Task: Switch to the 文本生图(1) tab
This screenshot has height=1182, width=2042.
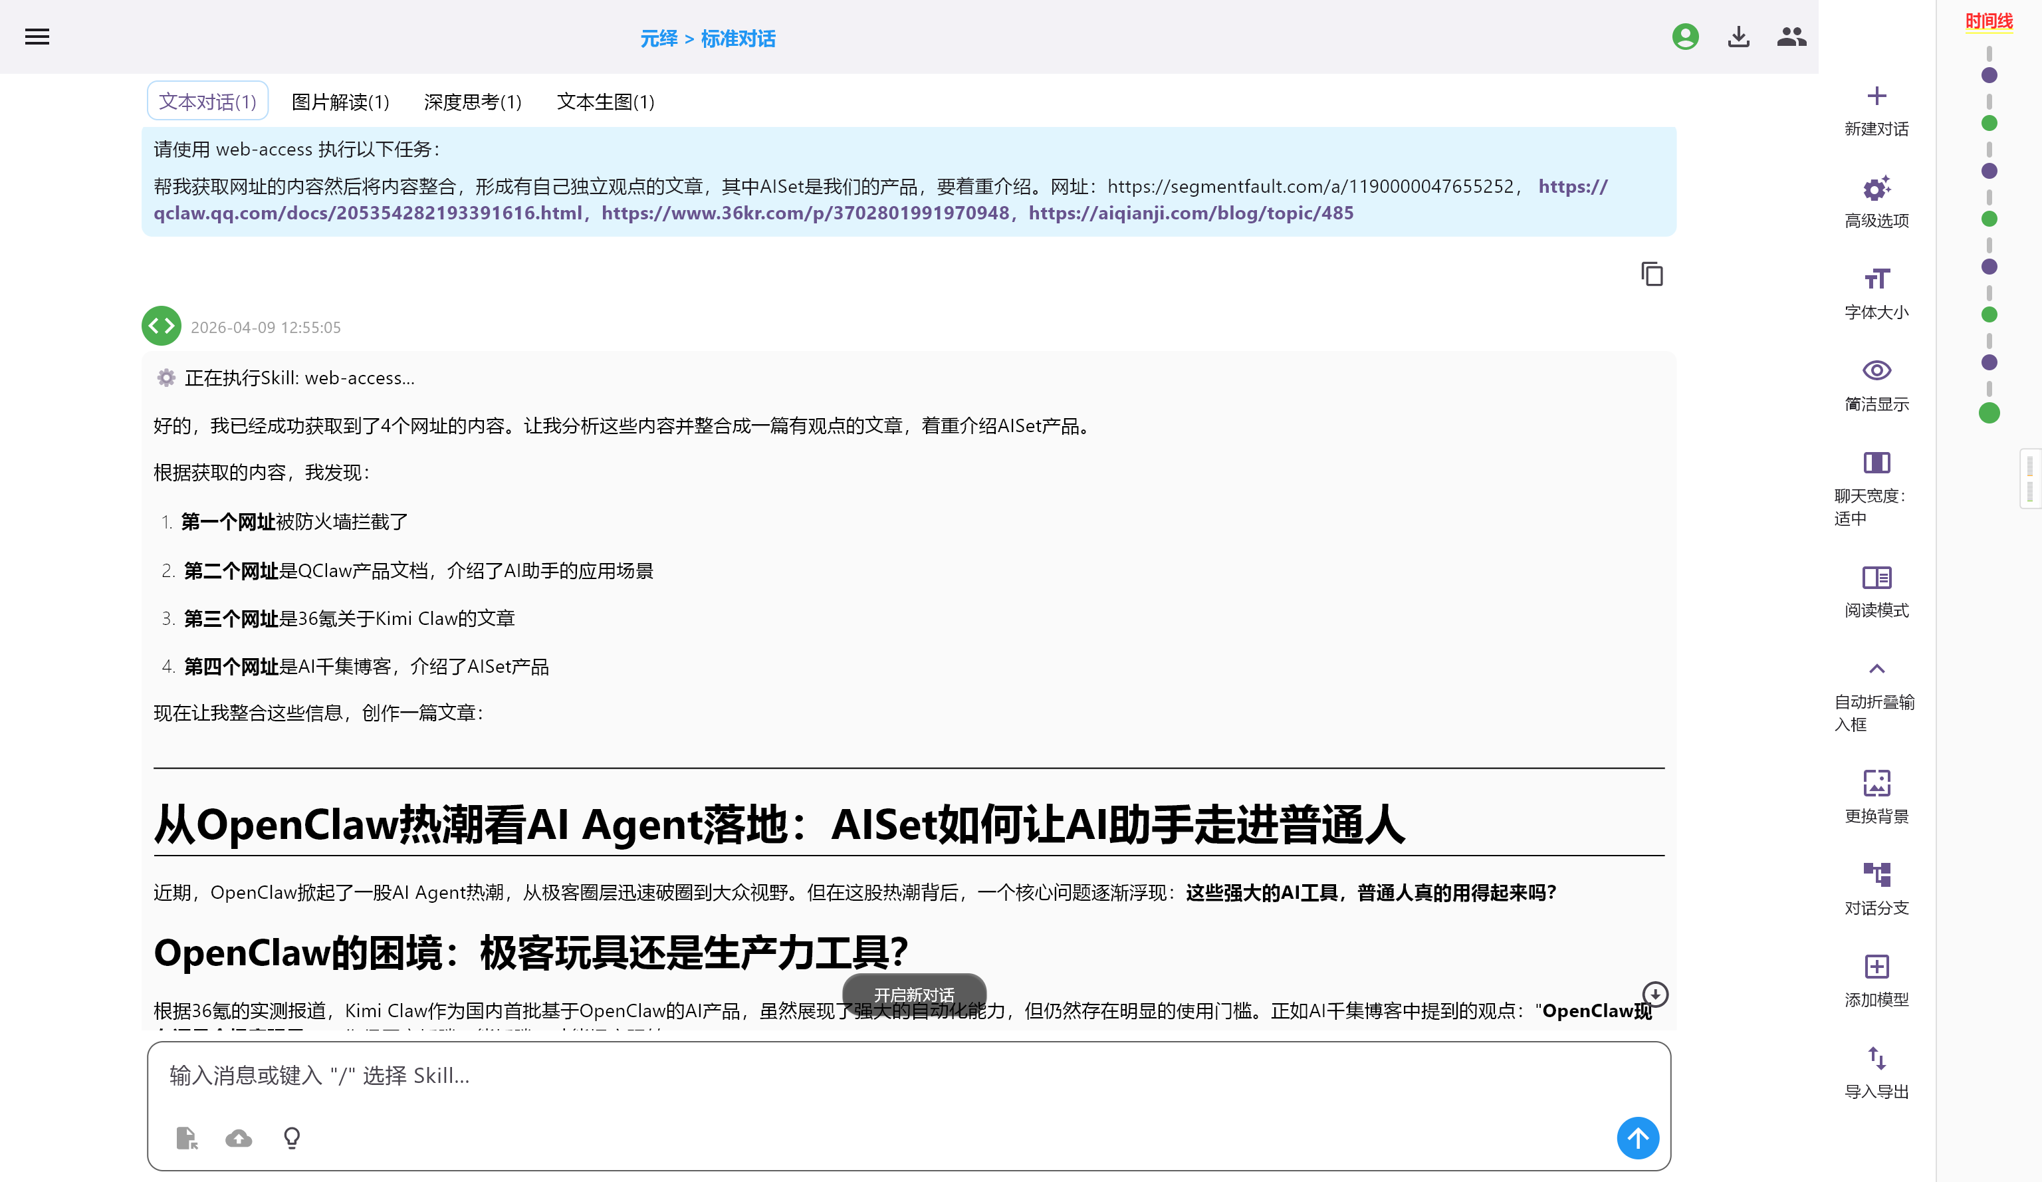Action: 606,101
